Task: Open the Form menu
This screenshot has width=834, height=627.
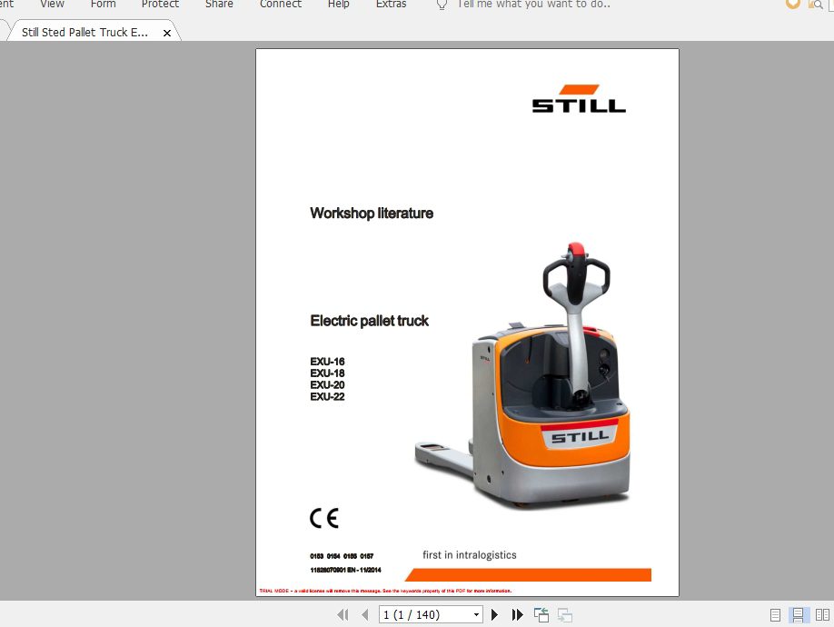Action: tap(104, 5)
